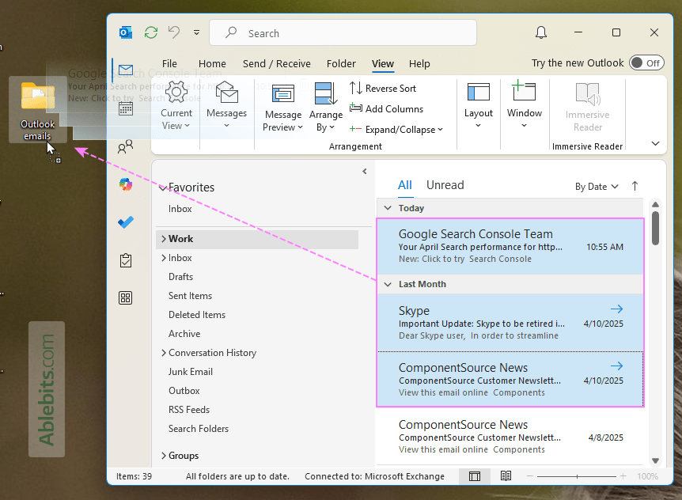Select ComponentSource News email dated 4/8/2025
This screenshot has width=682, height=500.
[510, 437]
